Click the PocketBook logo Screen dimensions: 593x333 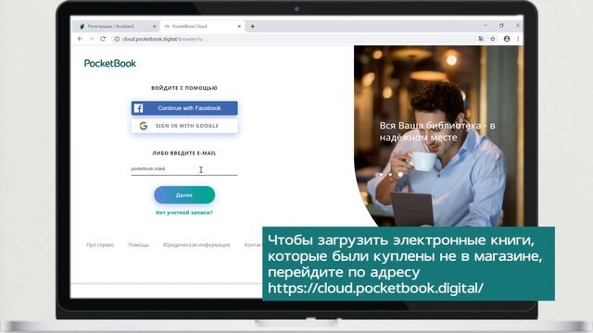(x=110, y=64)
